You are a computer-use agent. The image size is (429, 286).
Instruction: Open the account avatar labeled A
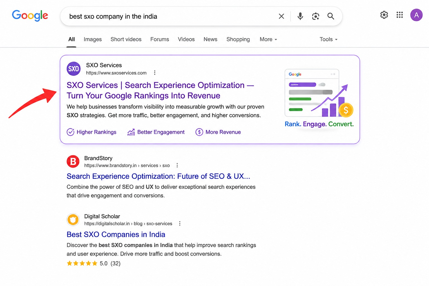(x=416, y=15)
